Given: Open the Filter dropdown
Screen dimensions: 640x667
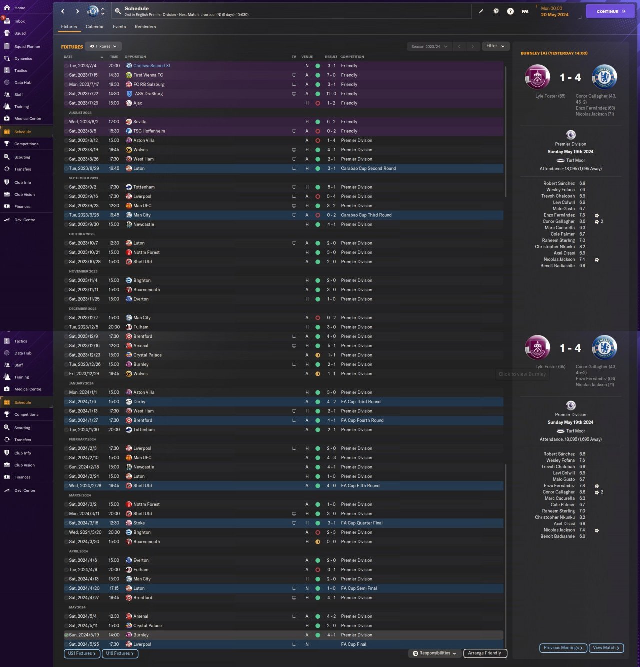Looking at the screenshot, I should (x=495, y=46).
